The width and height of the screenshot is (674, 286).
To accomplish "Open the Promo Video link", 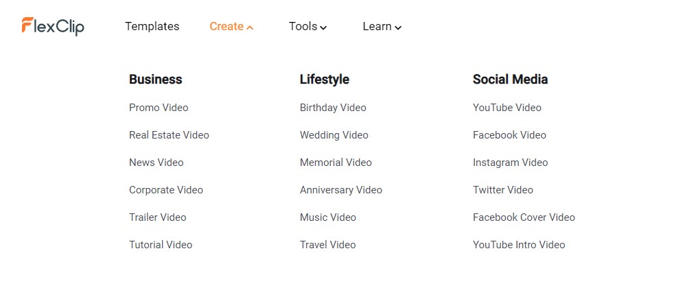I will tap(159, 108).
